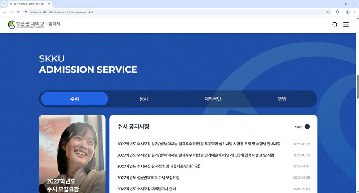
Task: Click the browser back arrow
Action: 4,12
